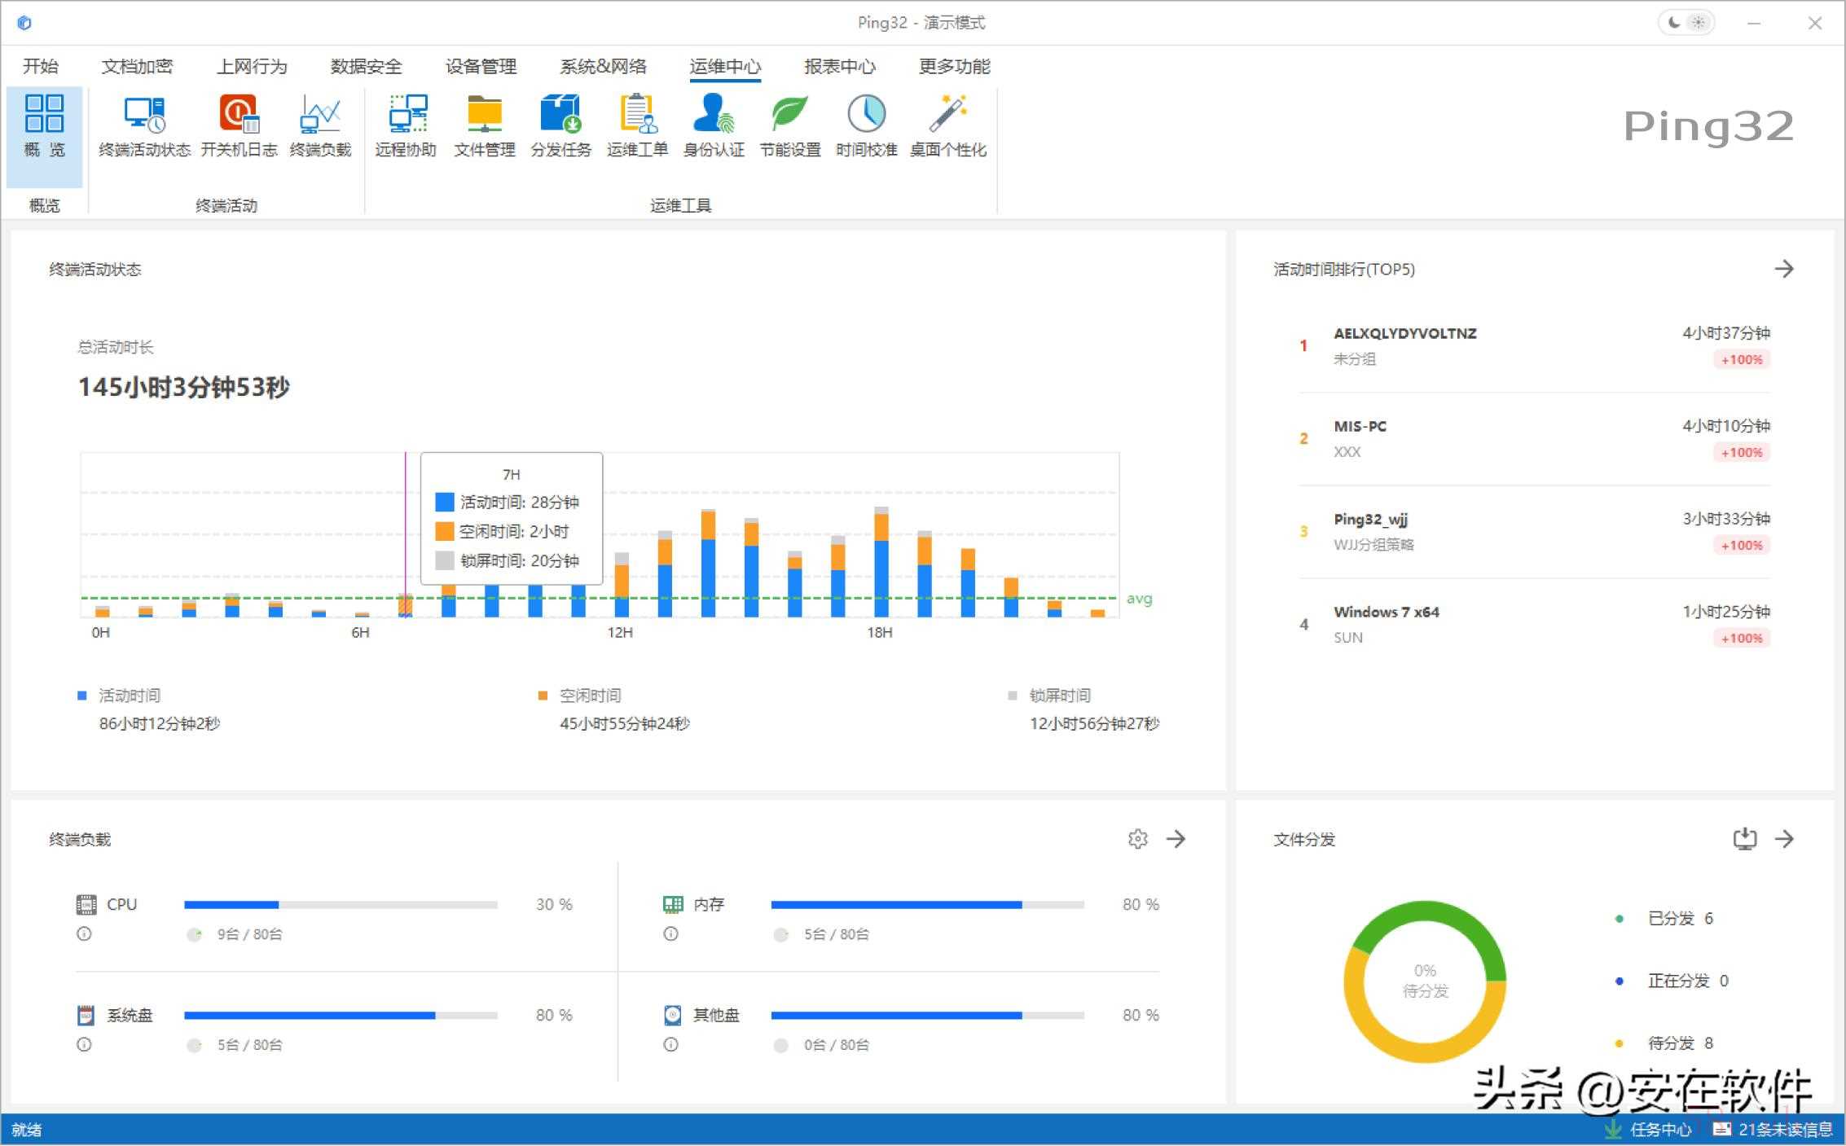The width and height of the screenshot is (1846, 1146).
Task: Click the CPU 30% progress bar
Action: click(x=341, y=904)
